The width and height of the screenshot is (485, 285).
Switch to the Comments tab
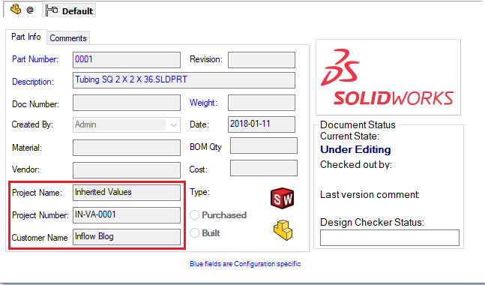point(68,38)
